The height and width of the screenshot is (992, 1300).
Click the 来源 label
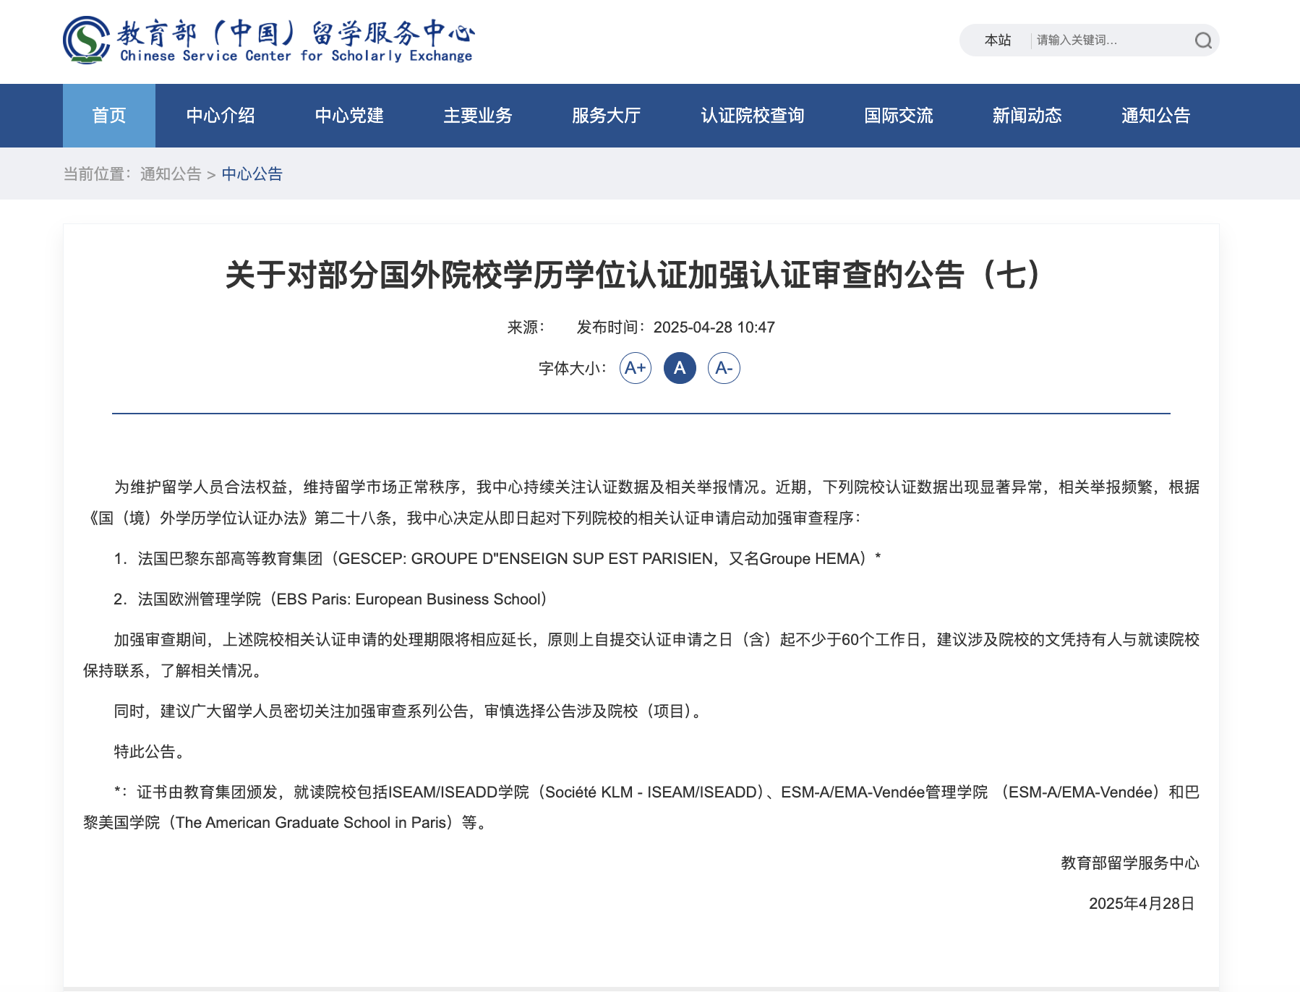click(x=526, y=328)
